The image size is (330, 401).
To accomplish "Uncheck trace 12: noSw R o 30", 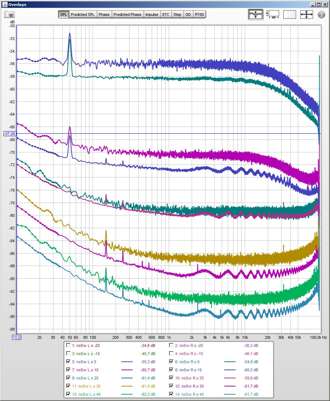I will (x=171, y=386).
